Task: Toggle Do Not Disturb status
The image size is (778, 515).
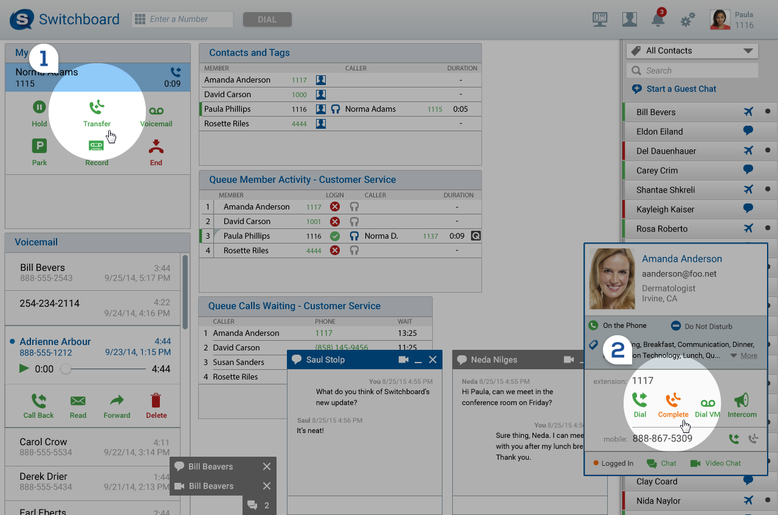Action: pyautogui.click(x=701, y=326)
